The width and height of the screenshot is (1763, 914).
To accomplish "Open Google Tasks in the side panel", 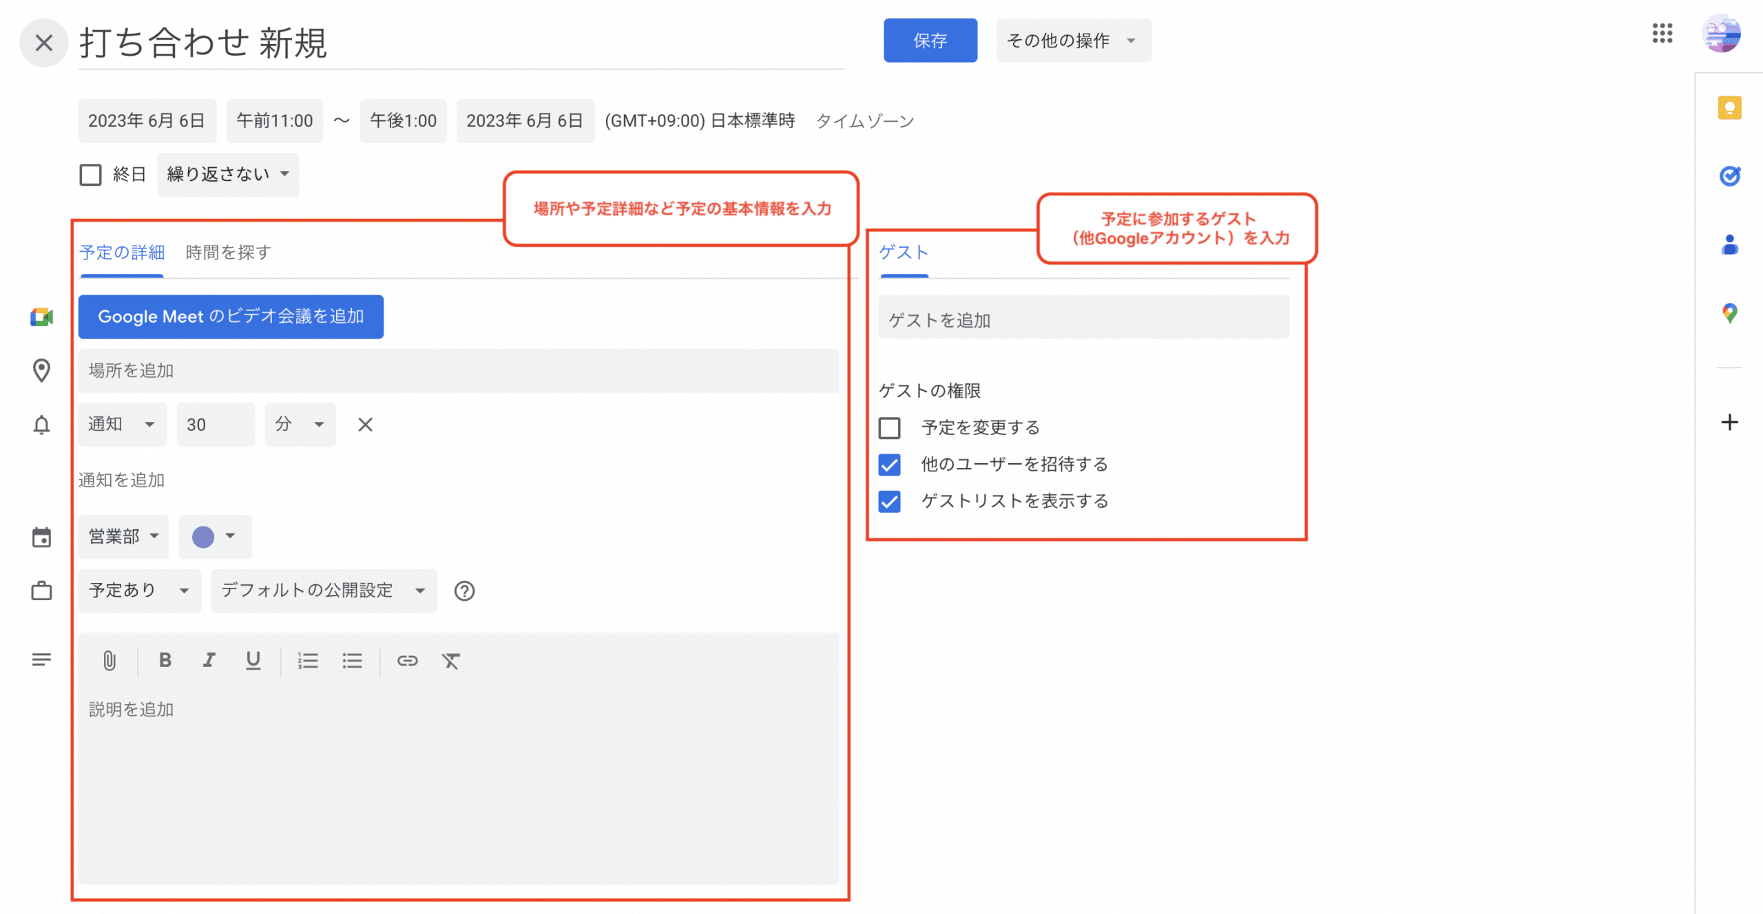I will (1729, 176).
